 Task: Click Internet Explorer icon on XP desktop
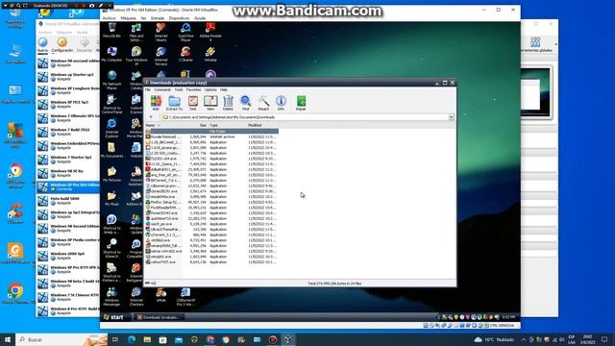[111, 128]
